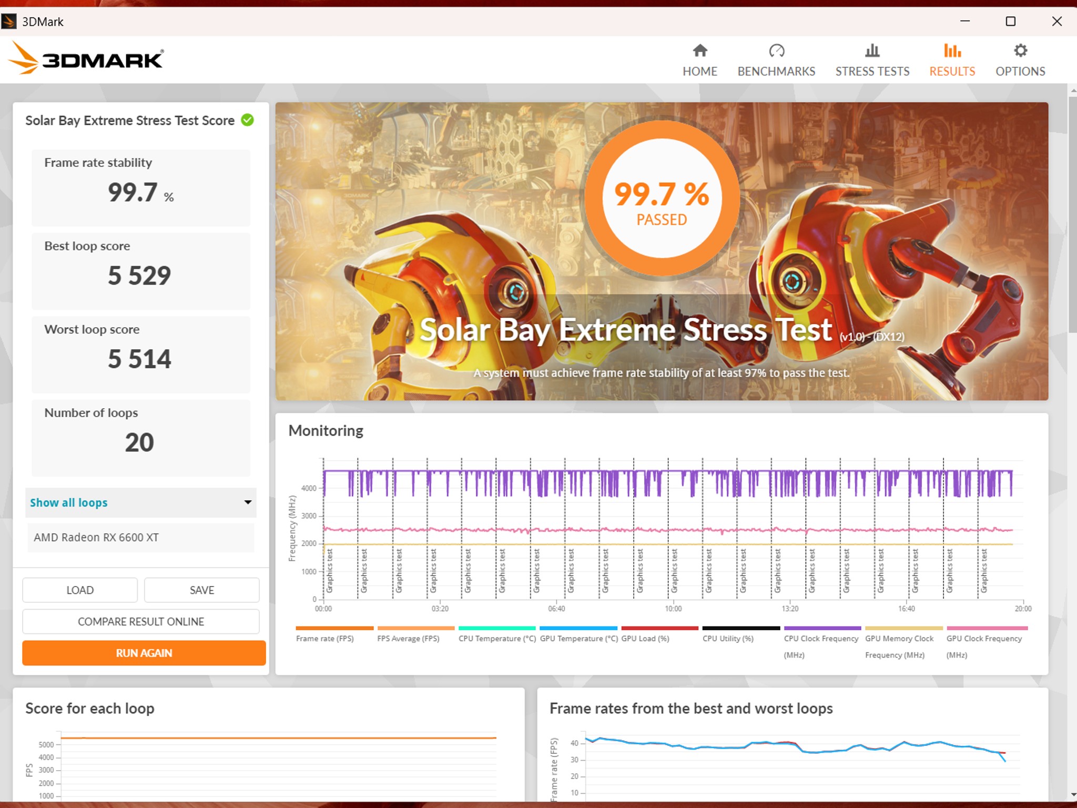Click COMPARE RESULT ONLINE button
The width and height of the screenshot is (1077, 808).
point(141,621)
